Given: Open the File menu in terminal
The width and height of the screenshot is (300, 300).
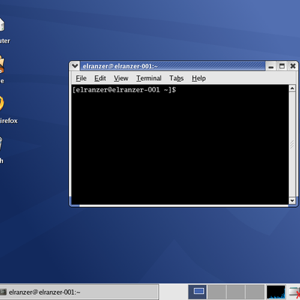Looking at the screenshot, I should [x=81, y=78].
